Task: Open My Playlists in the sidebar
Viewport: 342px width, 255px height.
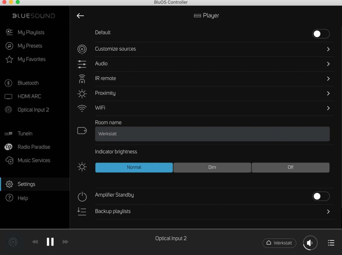Action: [x=31, y=32]
